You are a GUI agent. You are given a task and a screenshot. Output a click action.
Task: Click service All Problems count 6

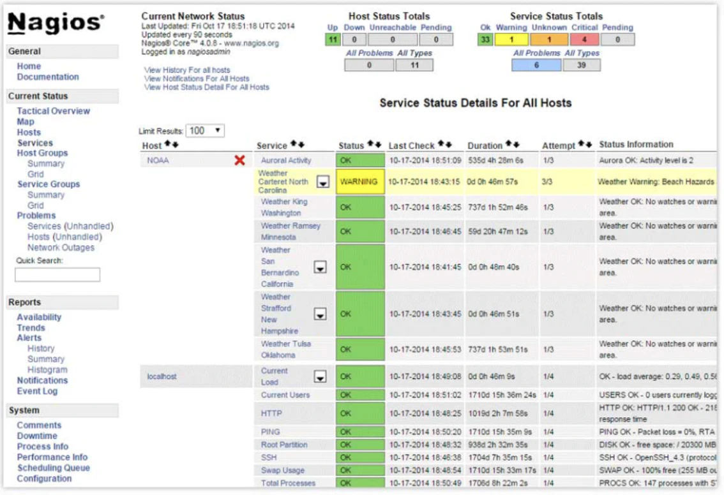(x=536, y=65)
